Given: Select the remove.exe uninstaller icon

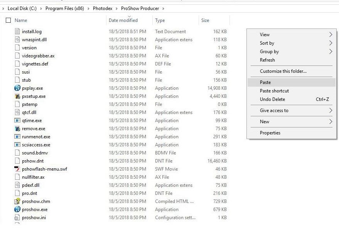Looking at the screenshot, I should (17, 129).
